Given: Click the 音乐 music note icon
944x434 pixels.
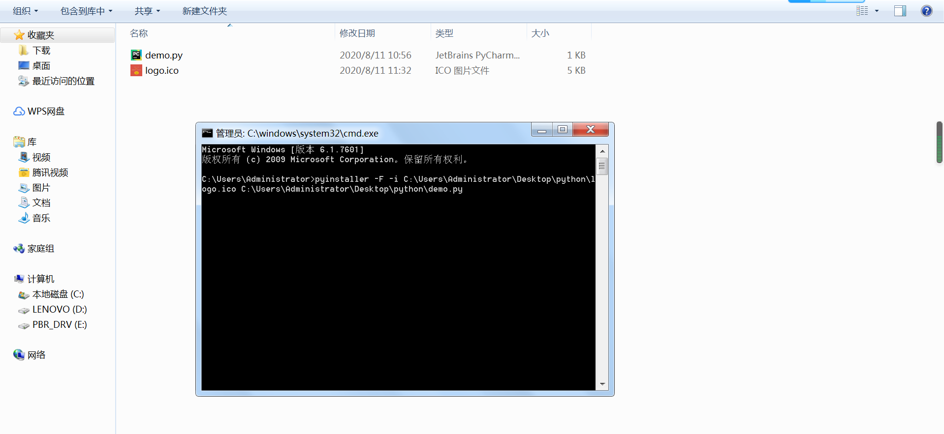Looking at the screenshot, I should tap(24, 218).
